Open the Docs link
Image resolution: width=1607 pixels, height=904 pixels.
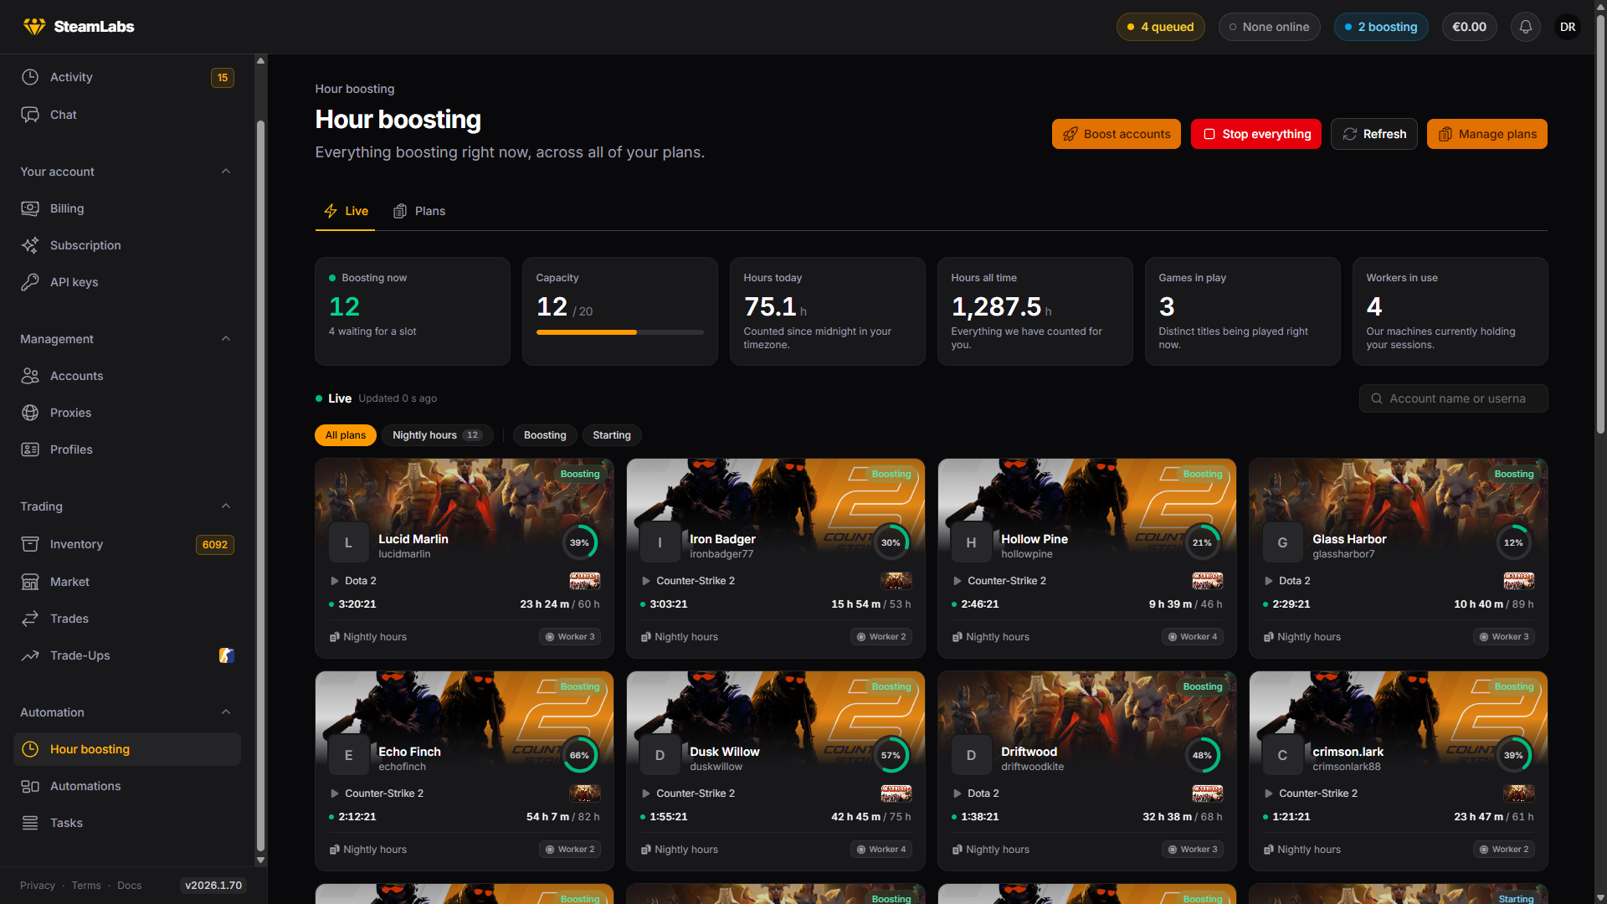tap(130, 886)
